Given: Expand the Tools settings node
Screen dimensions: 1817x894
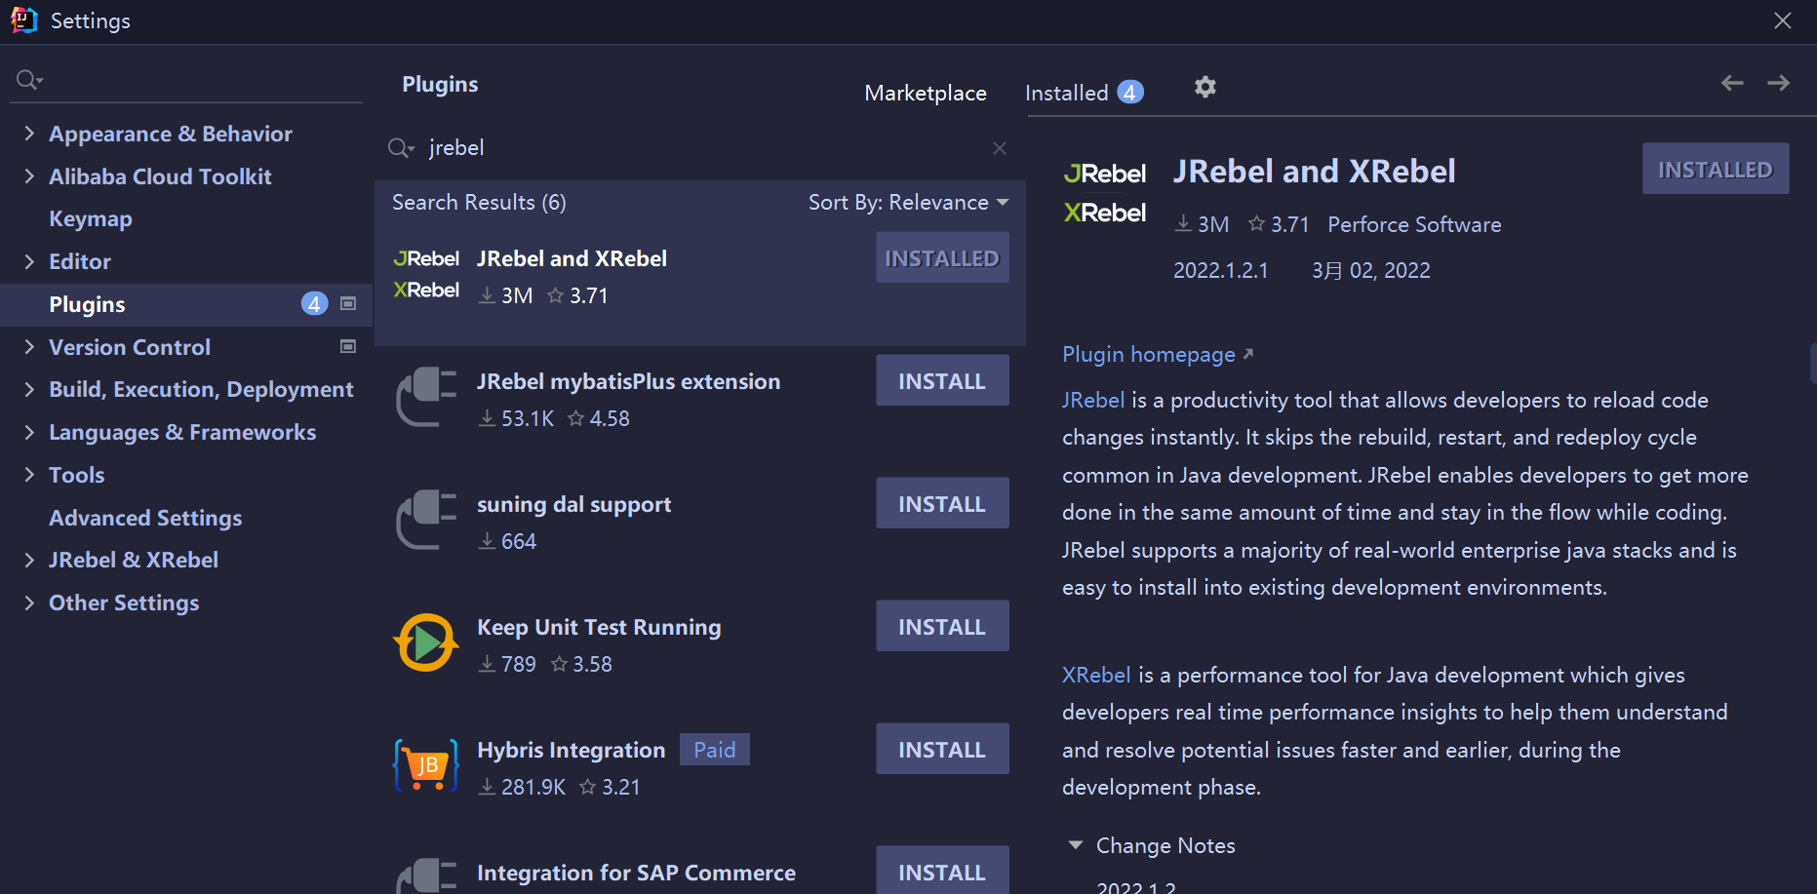Looking at the screenshot, I should point(29,475).
